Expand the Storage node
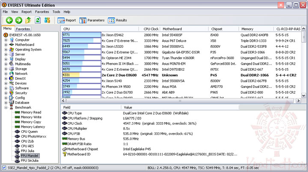 pyautogui.click(x=6, y=69)
